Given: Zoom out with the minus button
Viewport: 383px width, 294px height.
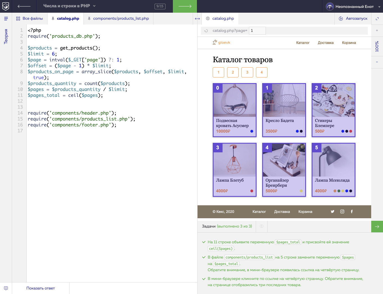Looking at the screenshot, I should click(377, 62).
